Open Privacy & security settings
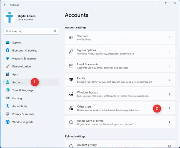The image size is (180, 148). (x=23, y=114)
